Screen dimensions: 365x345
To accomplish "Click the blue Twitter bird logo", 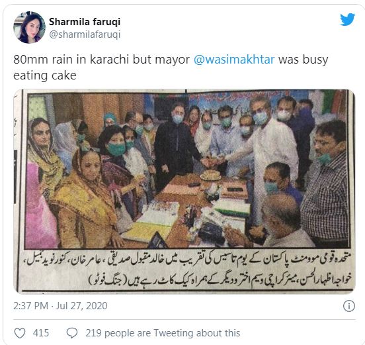I will click(347, 20).
